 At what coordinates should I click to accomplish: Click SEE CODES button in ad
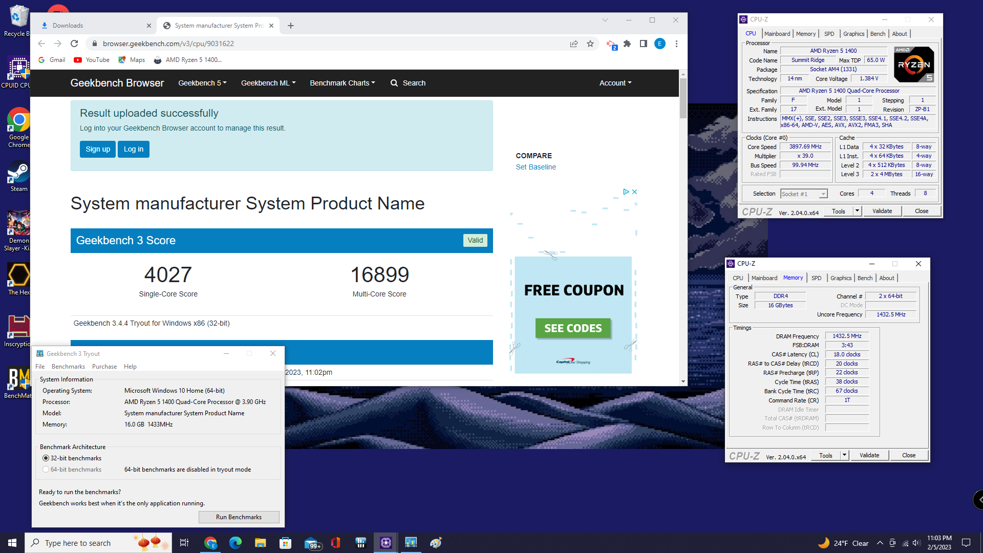click(573, 328)
